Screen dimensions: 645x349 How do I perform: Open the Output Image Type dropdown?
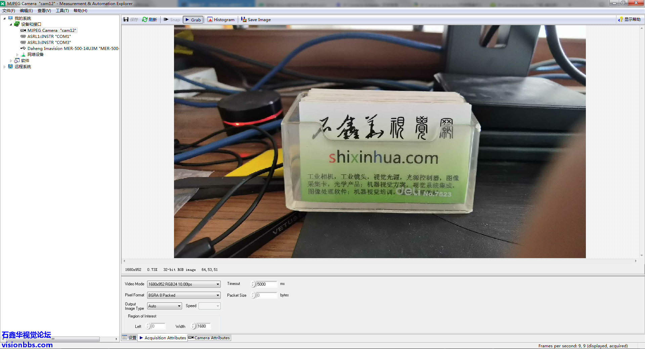click(x=165, y=306)
